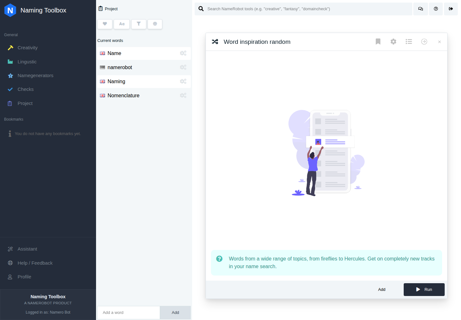This screenshot has height=320, width=461.
Task: Click the logout arrow button
Action: (x=451, y=9)
